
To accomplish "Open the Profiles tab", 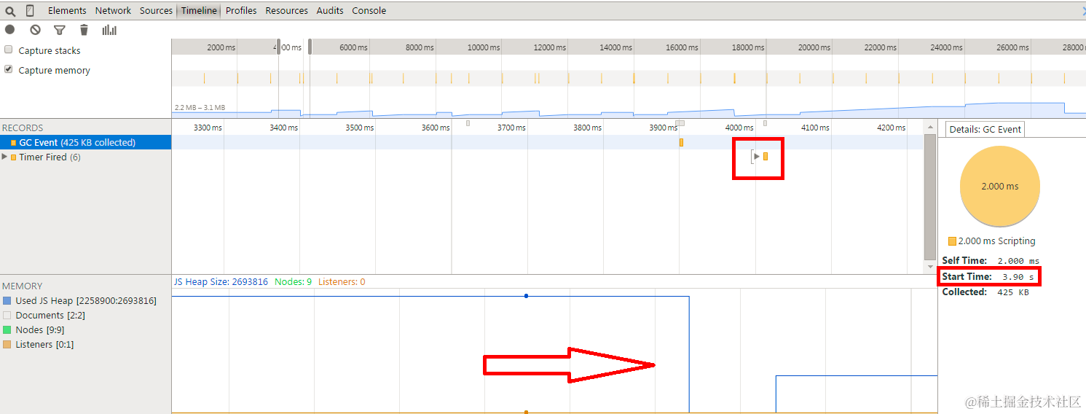I will pos(241,11).
